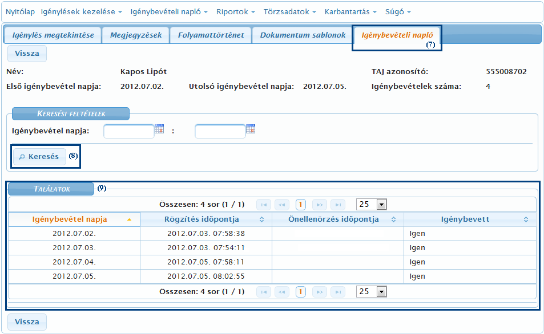Viewport: 544px width, 334px height.
Task: Click sort arrows on Önellenőrzés időpontja column
Action: [x=393, y=219]
